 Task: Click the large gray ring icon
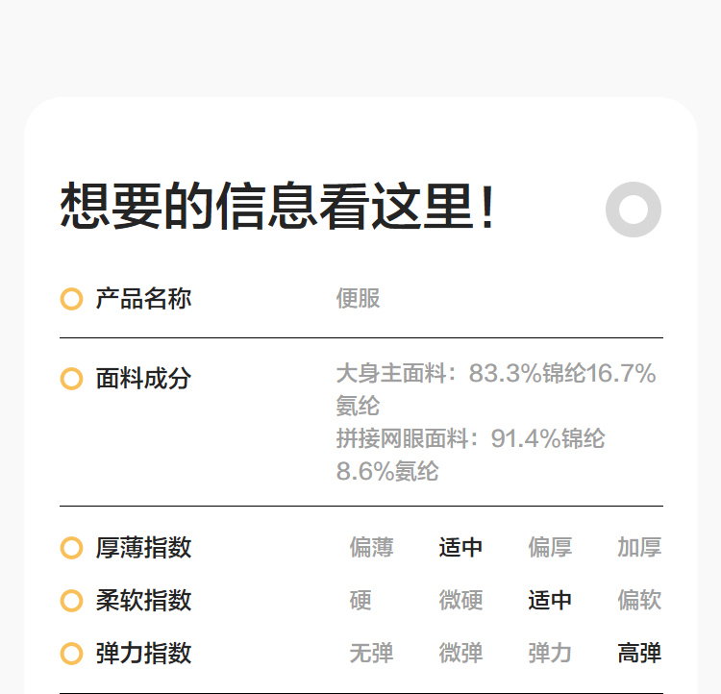tap(634, 210)
